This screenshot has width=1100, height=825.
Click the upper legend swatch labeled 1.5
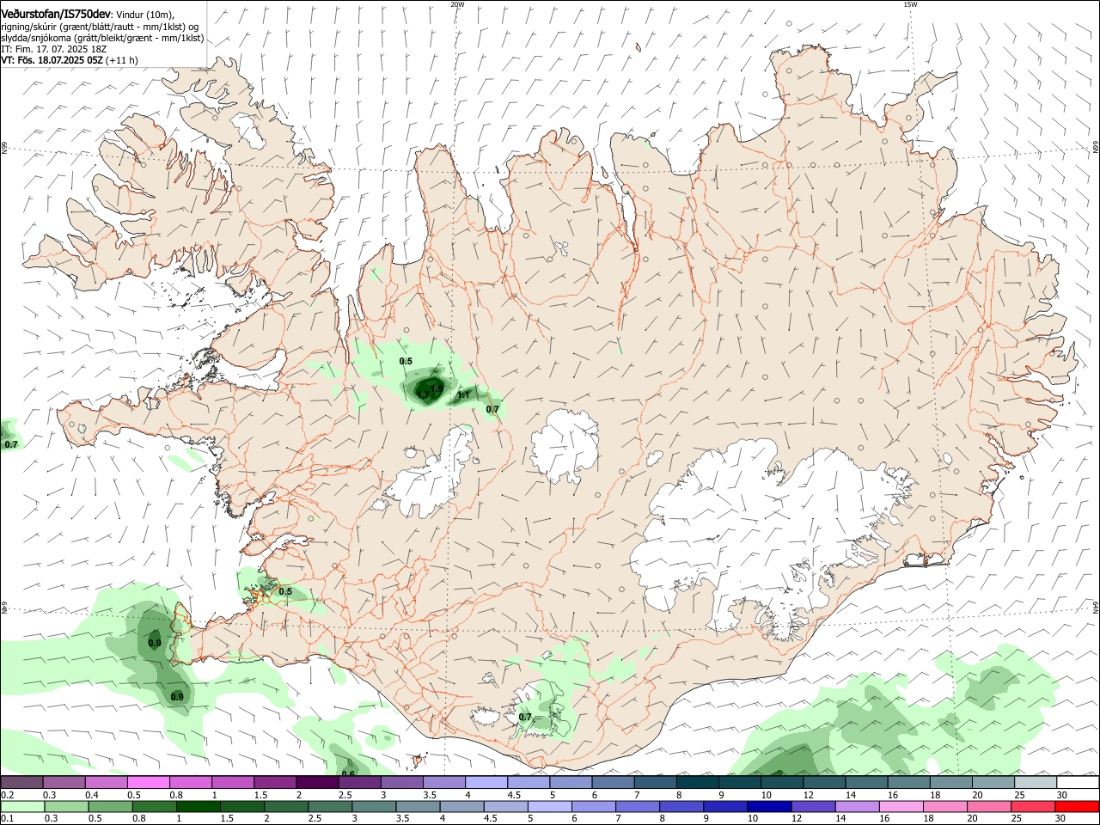[274, 782]
